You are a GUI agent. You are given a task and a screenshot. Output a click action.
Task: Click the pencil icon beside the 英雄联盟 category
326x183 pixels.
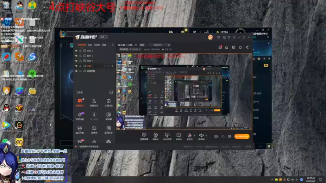coord(140,49)
